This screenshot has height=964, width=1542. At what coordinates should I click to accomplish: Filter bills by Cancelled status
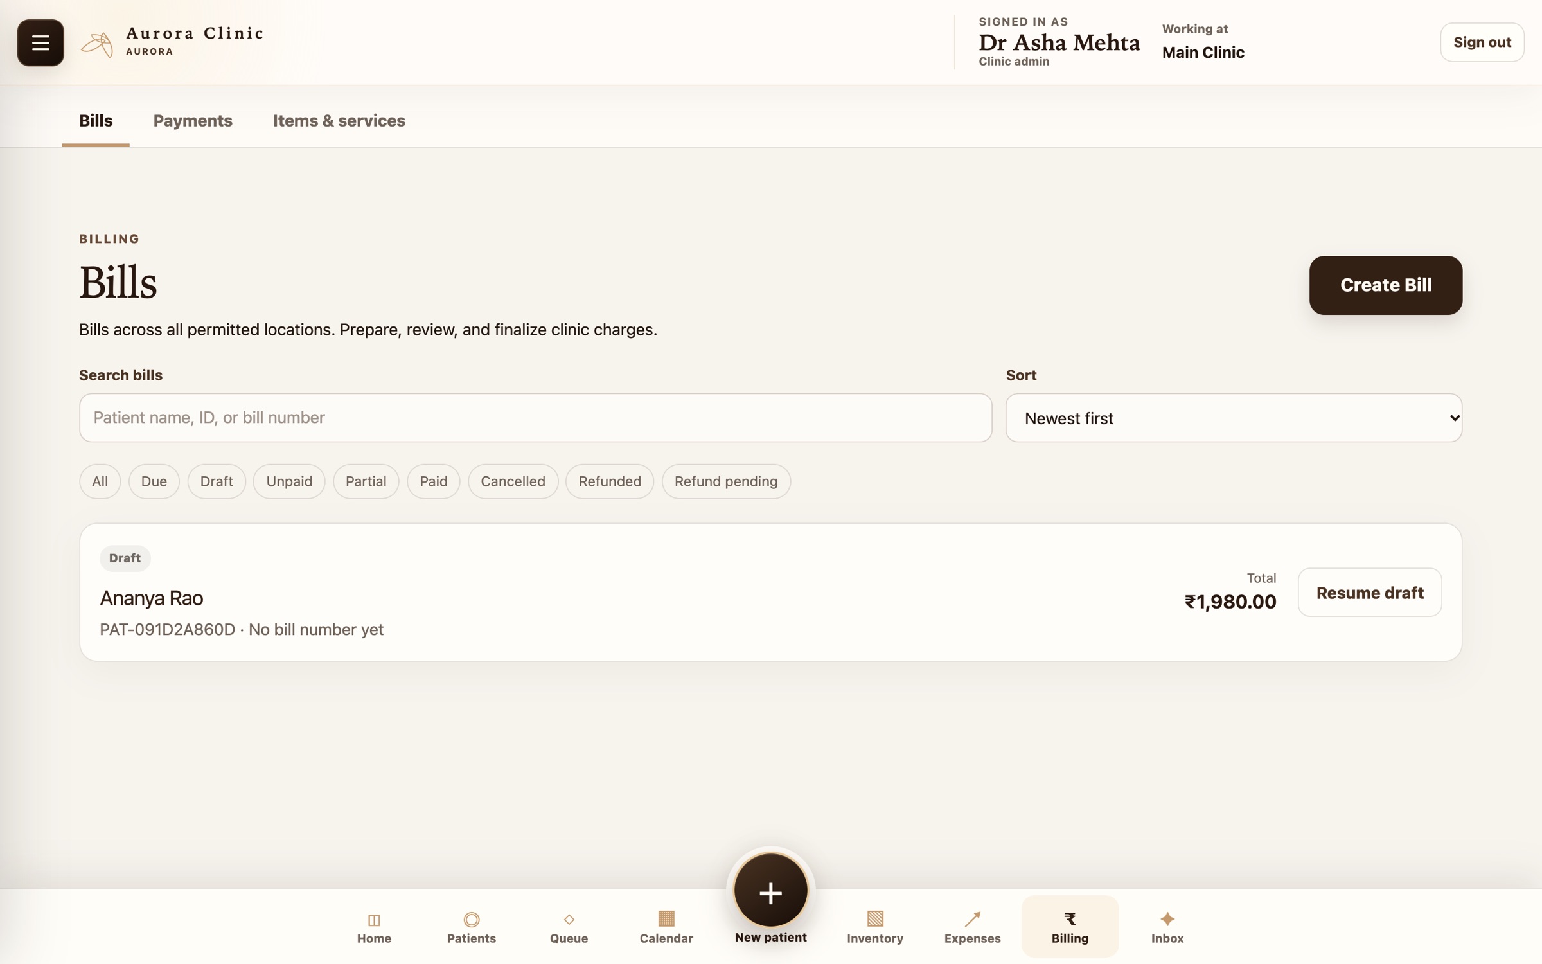coord(513,481)
